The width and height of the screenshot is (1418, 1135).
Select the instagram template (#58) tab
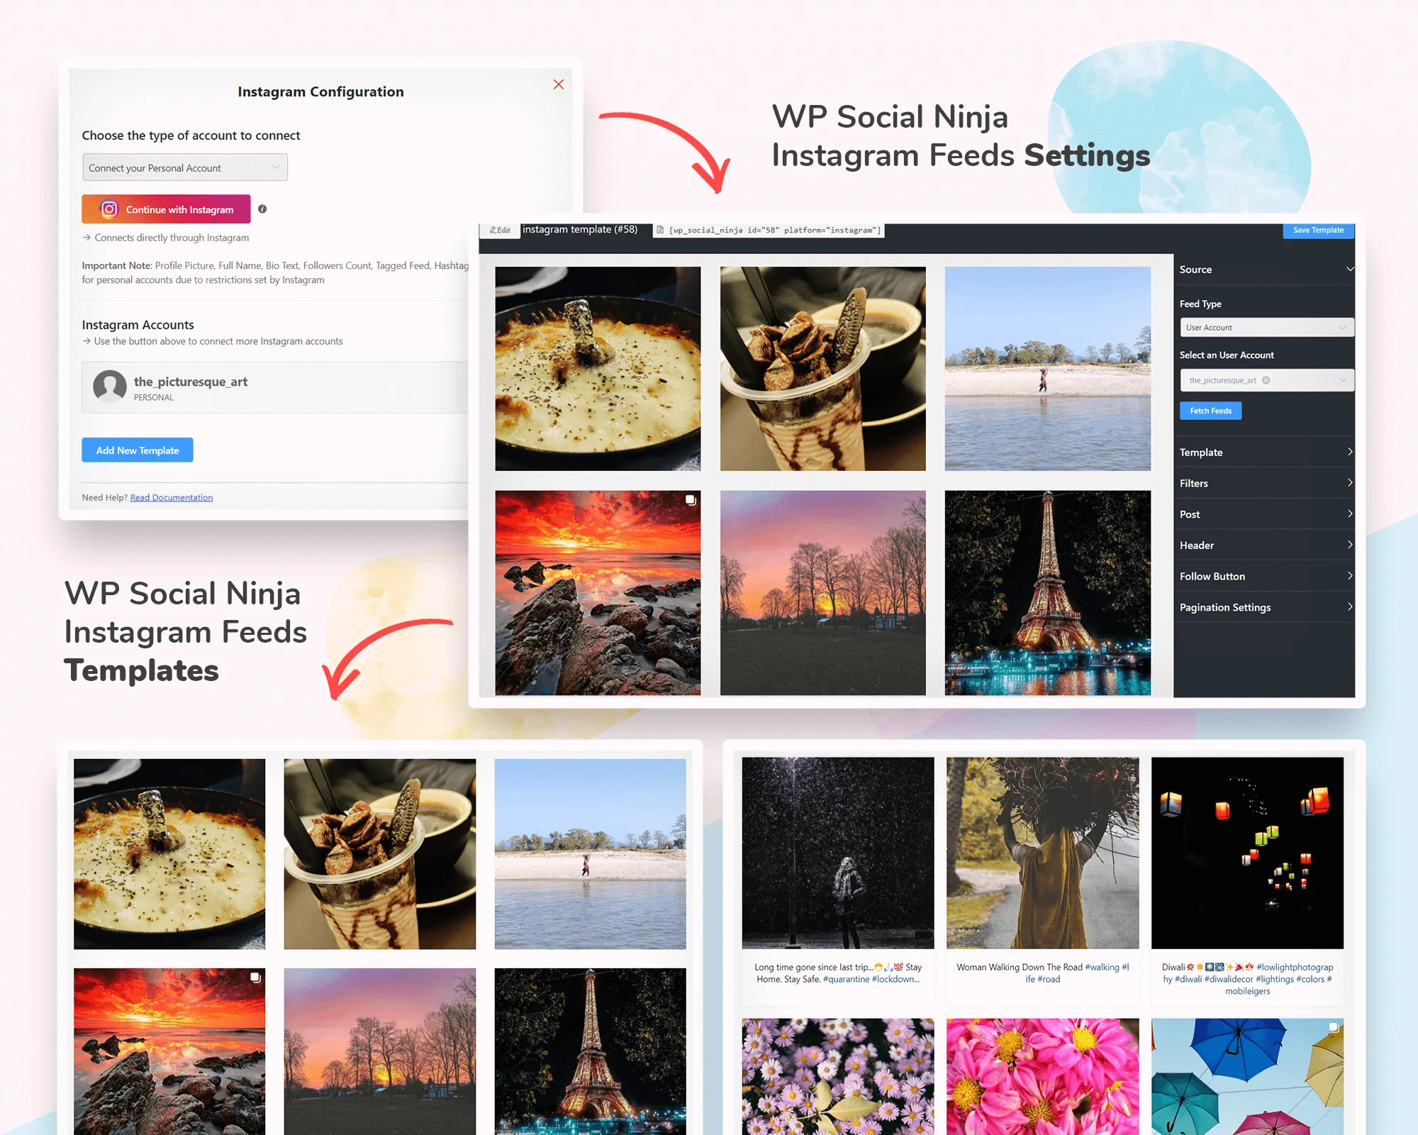pyautogui.click(x=580, y=229)
